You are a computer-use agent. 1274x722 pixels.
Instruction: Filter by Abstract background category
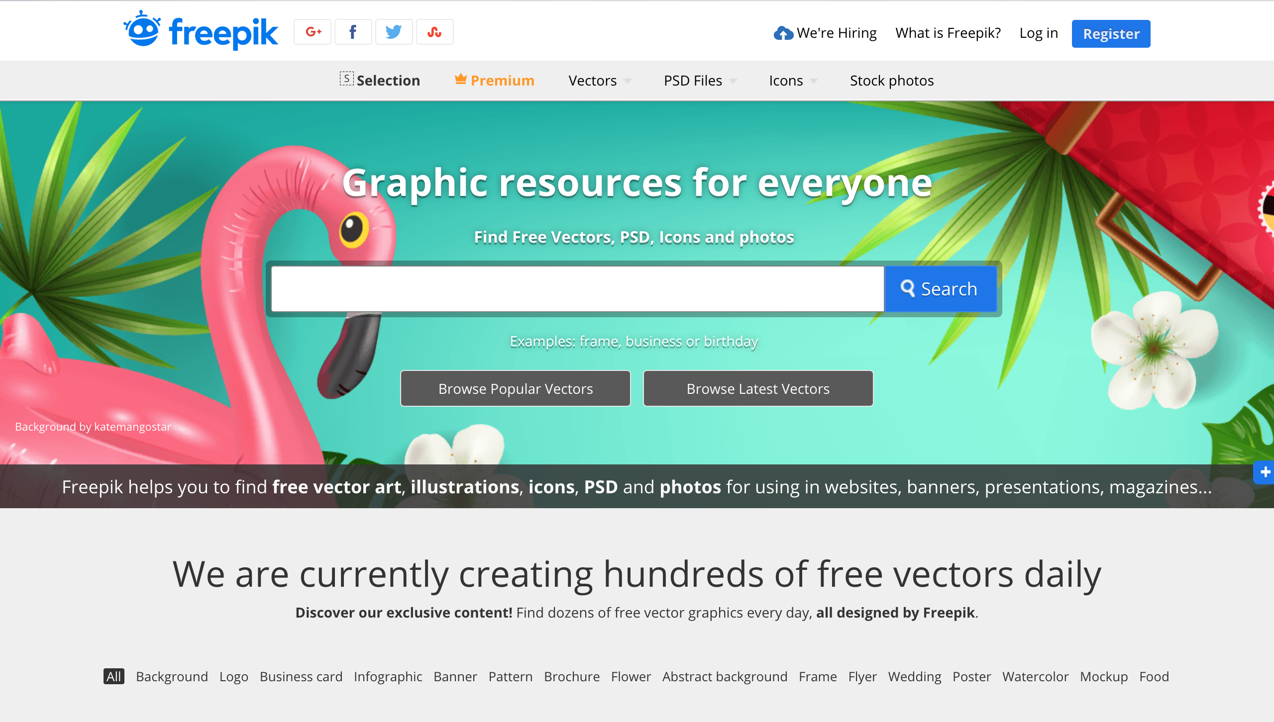tap(725, 677)
